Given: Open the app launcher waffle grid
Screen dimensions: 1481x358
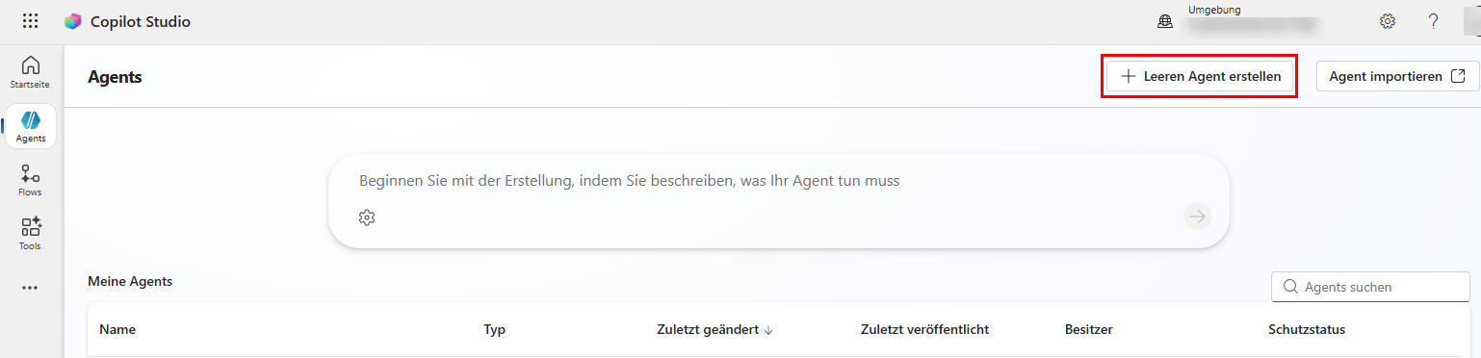Looking at the screenshot, I should pos(31,21).
